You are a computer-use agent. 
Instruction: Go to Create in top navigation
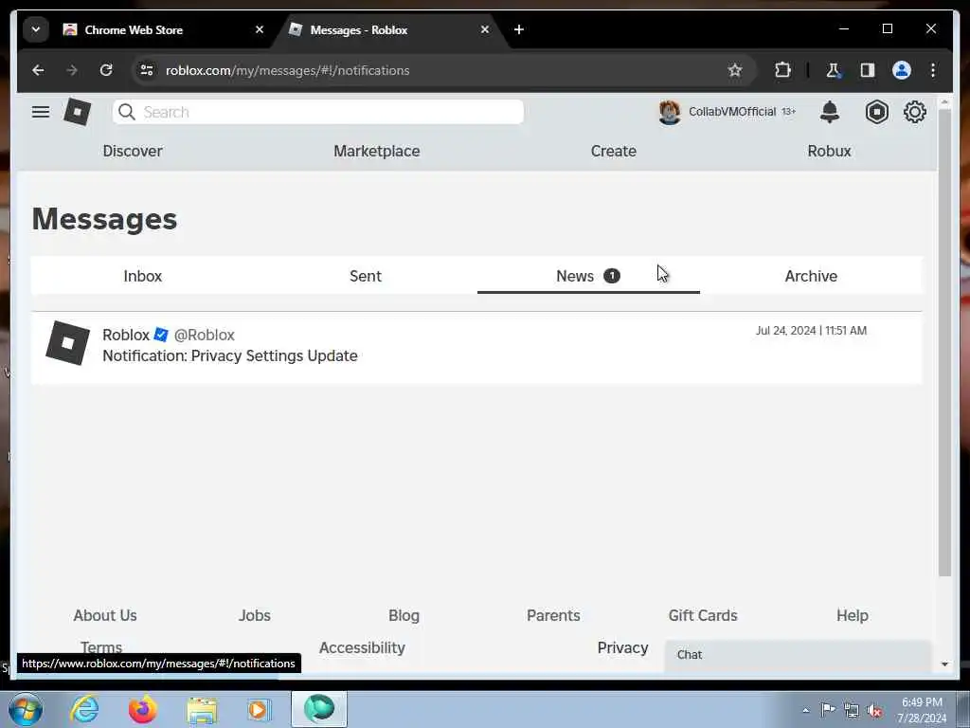point(613,151)
